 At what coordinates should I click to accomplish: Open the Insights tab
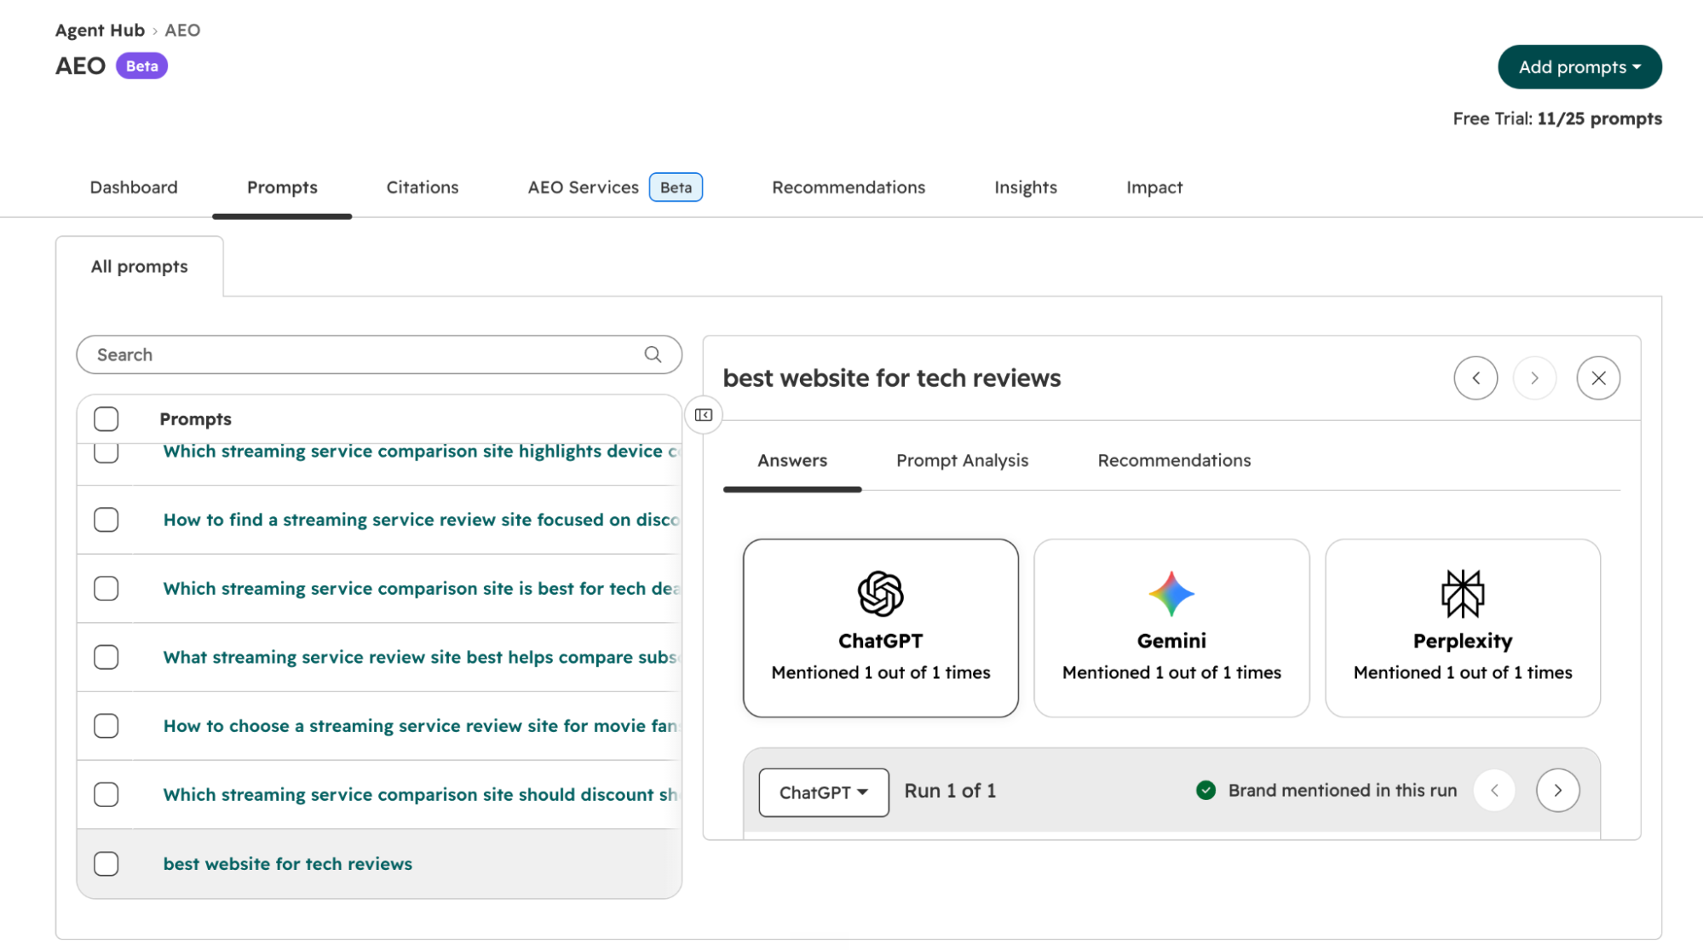[1026, 187]
